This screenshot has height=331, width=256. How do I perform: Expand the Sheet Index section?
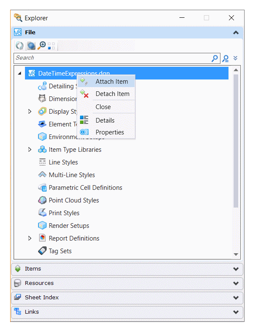(x=236, y=298)
